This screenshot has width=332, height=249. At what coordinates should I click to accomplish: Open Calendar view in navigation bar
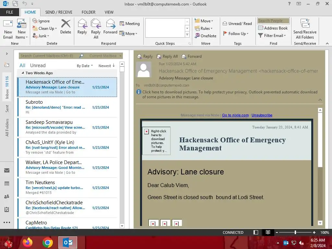tap(7, 184)
